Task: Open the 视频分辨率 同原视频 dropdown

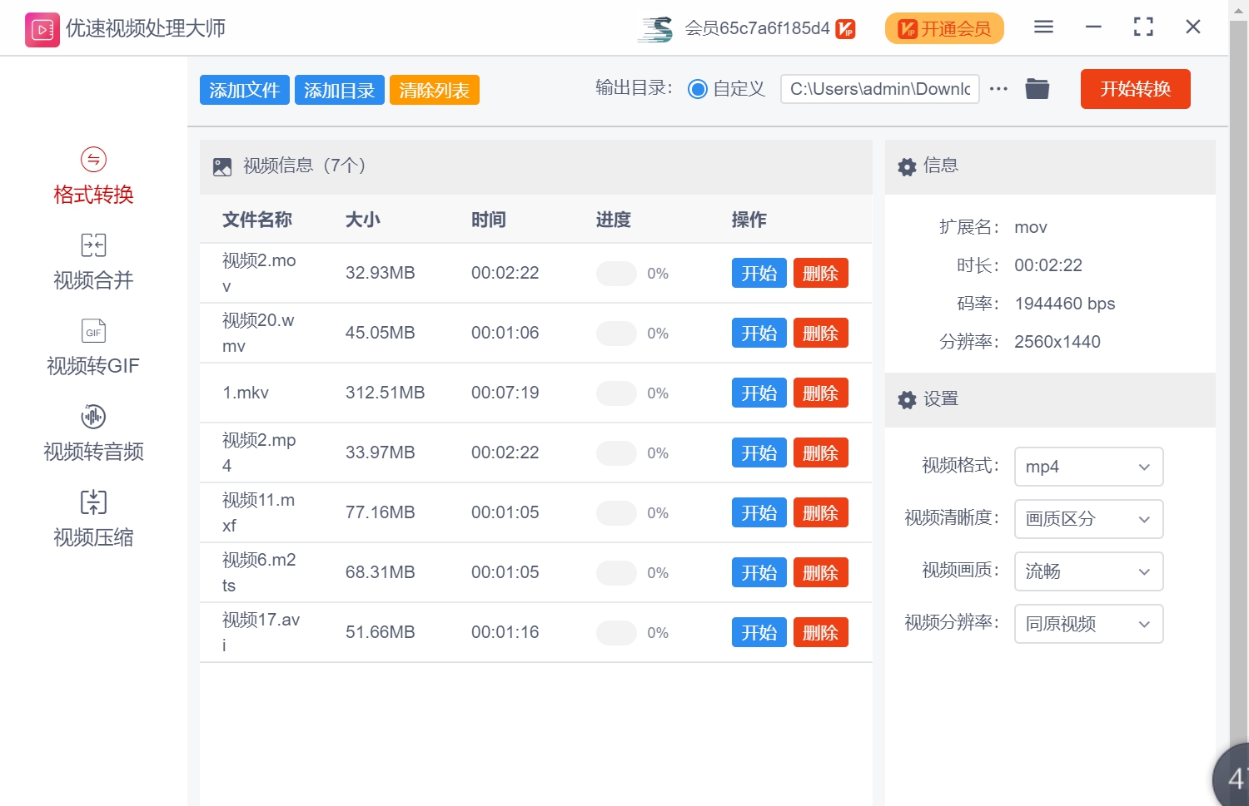Action: pos(1088,624)
